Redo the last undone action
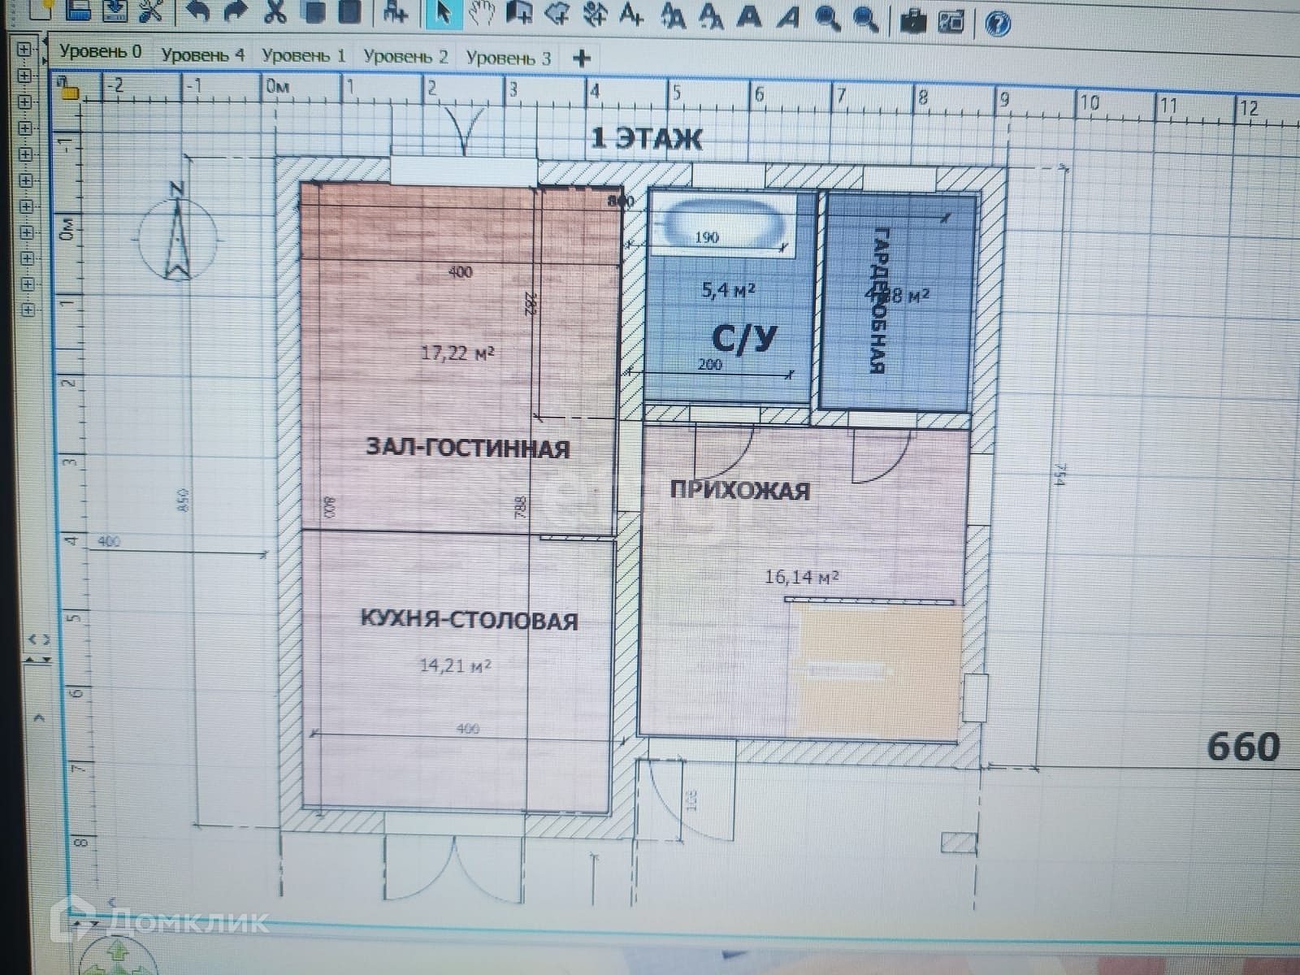 [x=235, y=11]
